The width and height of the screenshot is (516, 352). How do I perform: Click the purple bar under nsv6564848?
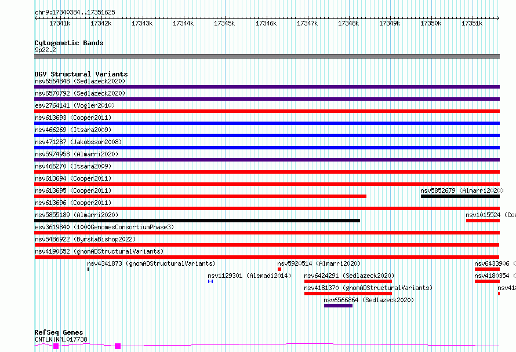(x=267, y=87)
